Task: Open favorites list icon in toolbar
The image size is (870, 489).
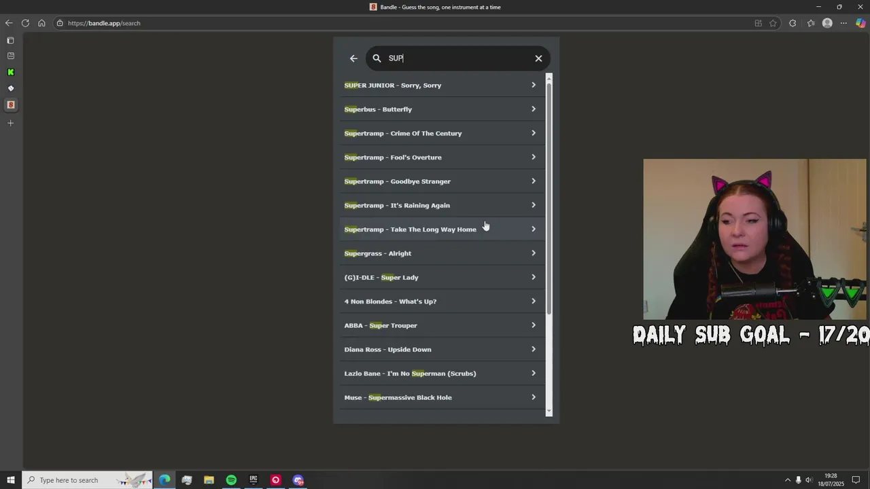Action: pyautogui.click(x=811, y=23)
